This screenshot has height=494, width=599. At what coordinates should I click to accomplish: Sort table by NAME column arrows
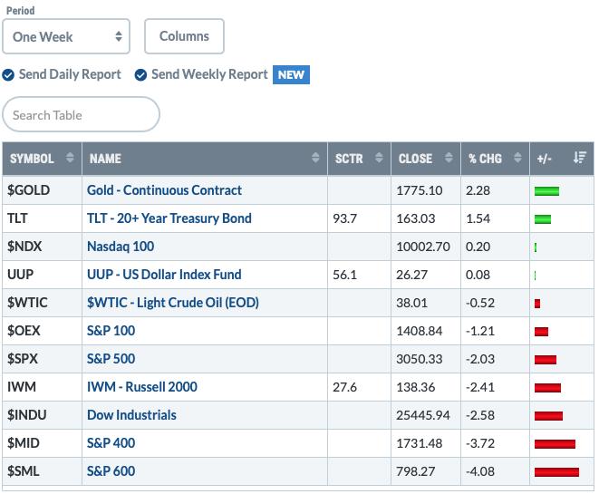click(x=315, y=158)
